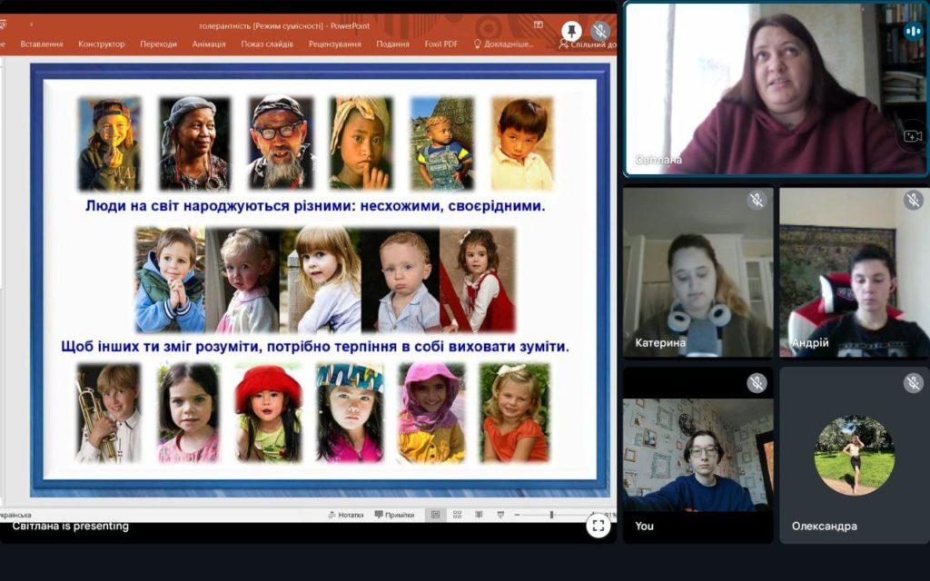Click Олександра's muted mic indicator
The height and width of the screenshot is (581, 930).
(x=913, y=383)
